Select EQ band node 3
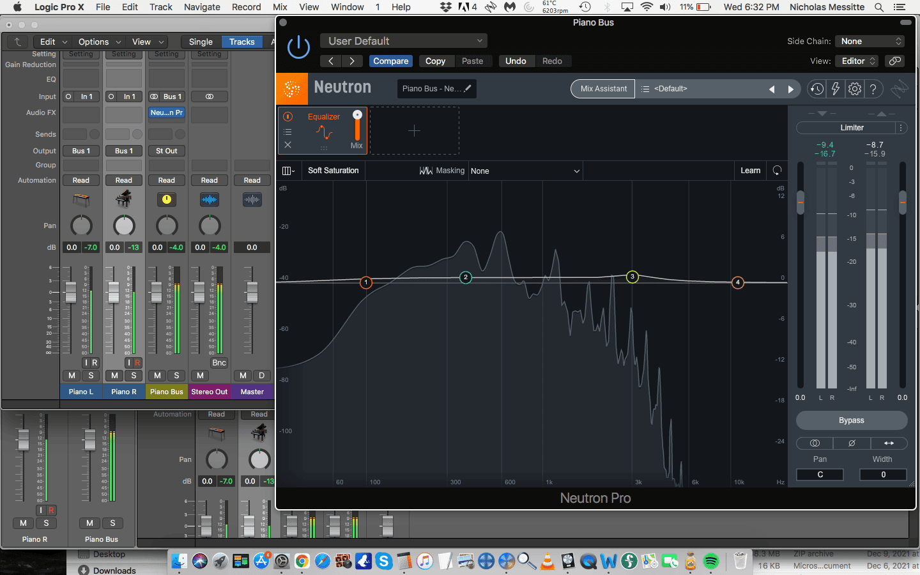The width and height of the screenshot is (920, 575). pyautogui.click(x=632, y=277)
